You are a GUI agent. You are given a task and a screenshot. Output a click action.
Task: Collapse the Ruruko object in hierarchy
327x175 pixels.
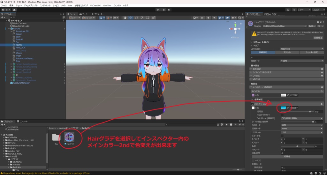pyautogui.click(x=9, y=29)
